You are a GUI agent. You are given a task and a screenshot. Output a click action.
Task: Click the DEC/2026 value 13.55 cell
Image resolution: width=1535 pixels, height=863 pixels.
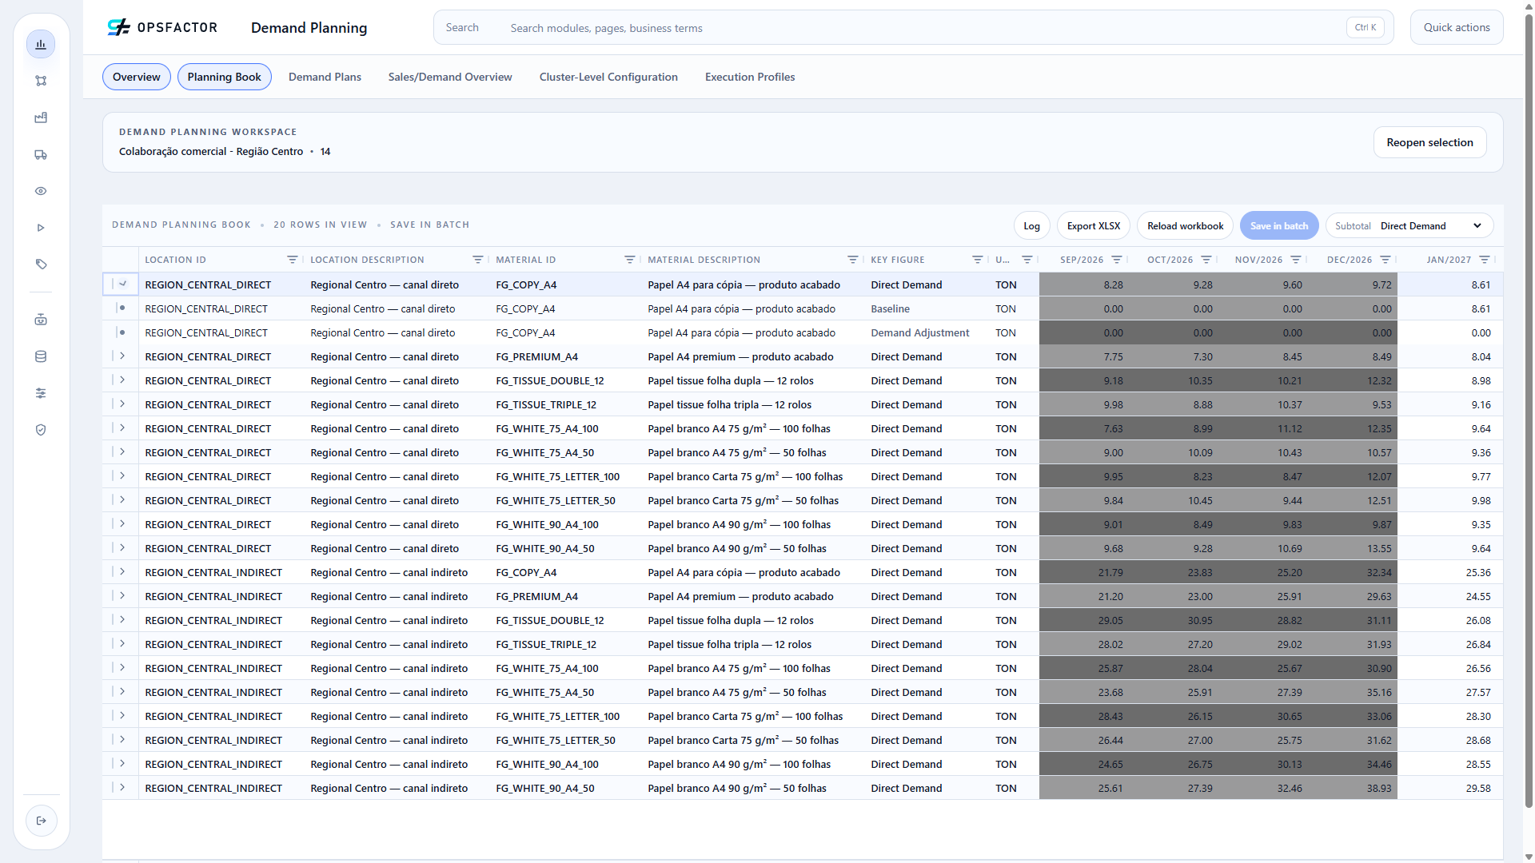click(1353, 548)
